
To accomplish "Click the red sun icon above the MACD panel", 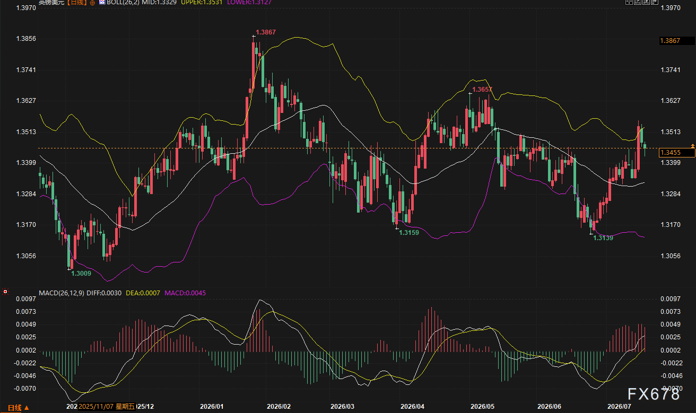I will pyautogui.click(x=5, y=291).
